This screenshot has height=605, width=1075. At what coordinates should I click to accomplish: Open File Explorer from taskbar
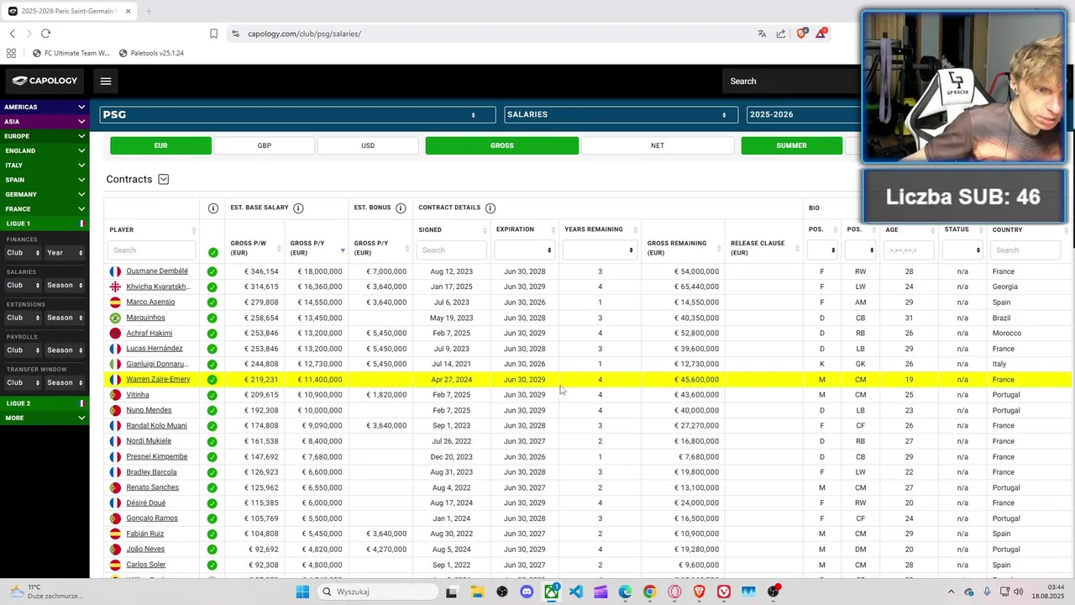pos(477,592)
